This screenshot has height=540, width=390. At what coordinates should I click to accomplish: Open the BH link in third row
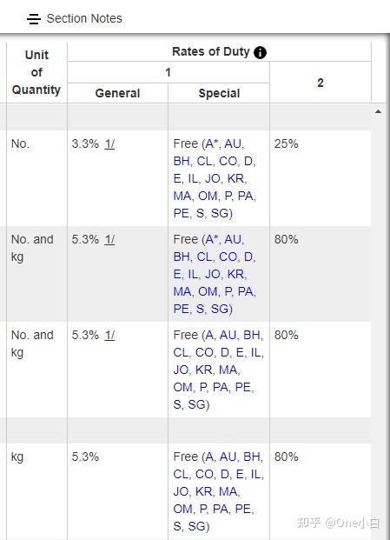252,335
